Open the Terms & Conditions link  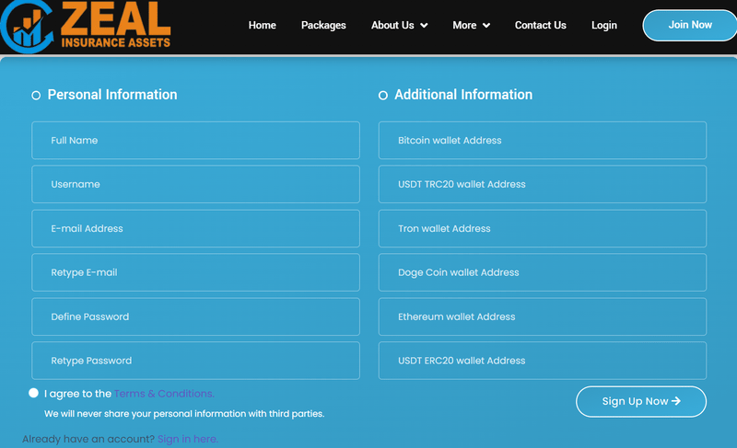(164, 394)
